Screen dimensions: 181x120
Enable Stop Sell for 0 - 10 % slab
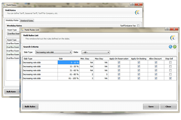pyautogui.click(x=170, y=62)
